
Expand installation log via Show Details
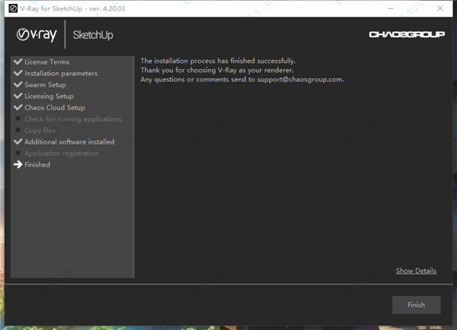pyautogui.click(x=416, y=271)
